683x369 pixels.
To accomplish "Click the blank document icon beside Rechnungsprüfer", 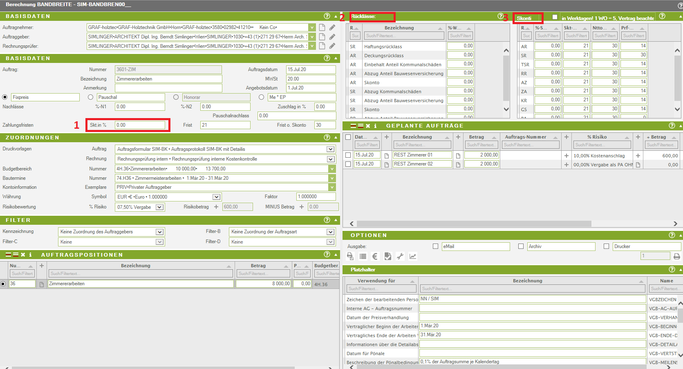I will pyautogui.click(x=322, y=46).
